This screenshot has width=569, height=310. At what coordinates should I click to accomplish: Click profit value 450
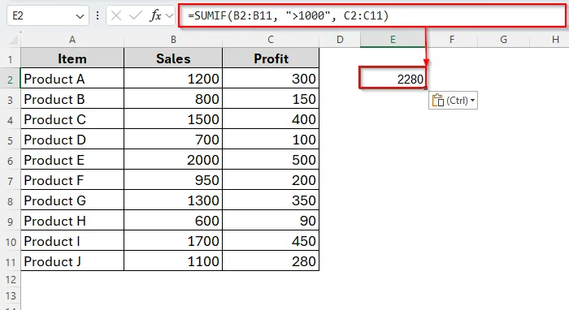tap(271, 241)
